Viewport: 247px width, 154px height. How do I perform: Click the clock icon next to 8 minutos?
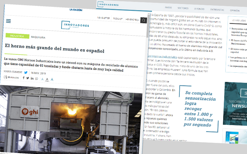click(6, 77)
